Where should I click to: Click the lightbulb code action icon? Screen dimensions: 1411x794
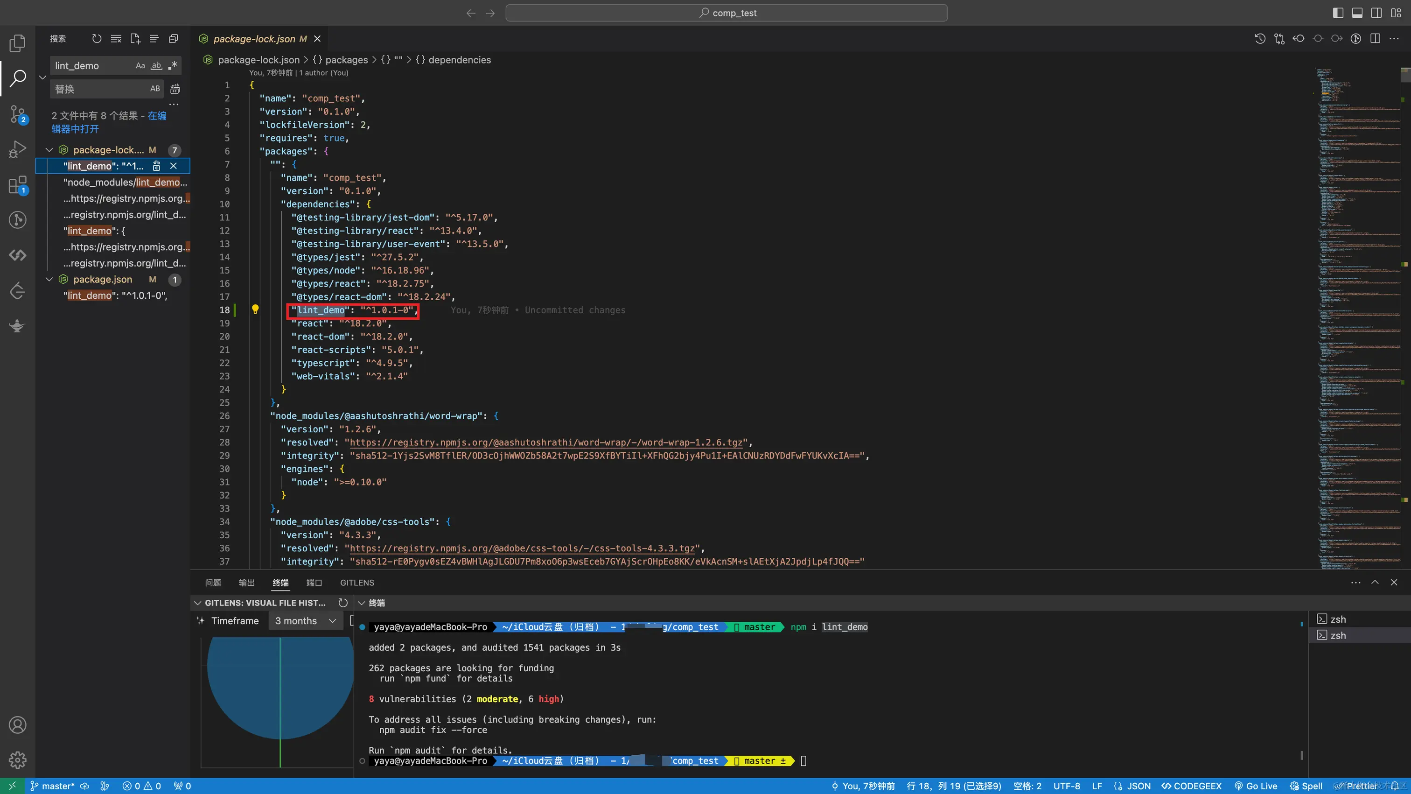[x=255, y=309]
